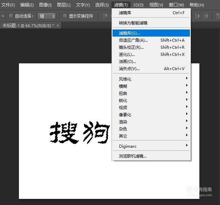Expand the 杂色 submenu

coord(151,129)
